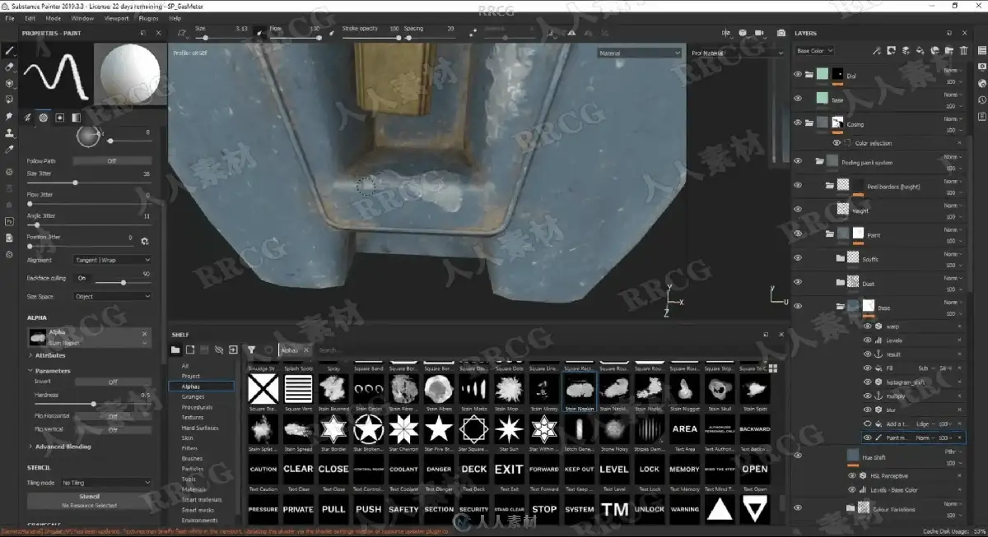Image resolution: width=988 pixels, height=537 pixels.
Task: Click the Position Jitter settings icon
Action: click(144, 241)
